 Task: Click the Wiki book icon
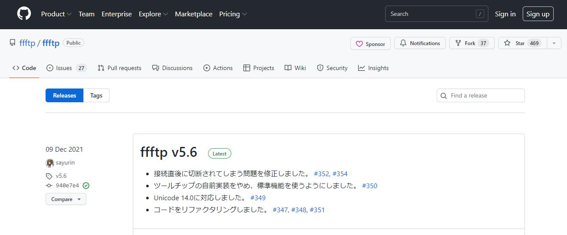click(288, 68)
